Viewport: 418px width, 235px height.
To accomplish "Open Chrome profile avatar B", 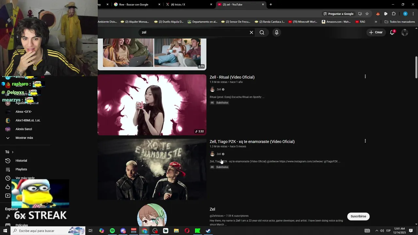I will click(405, 14).
